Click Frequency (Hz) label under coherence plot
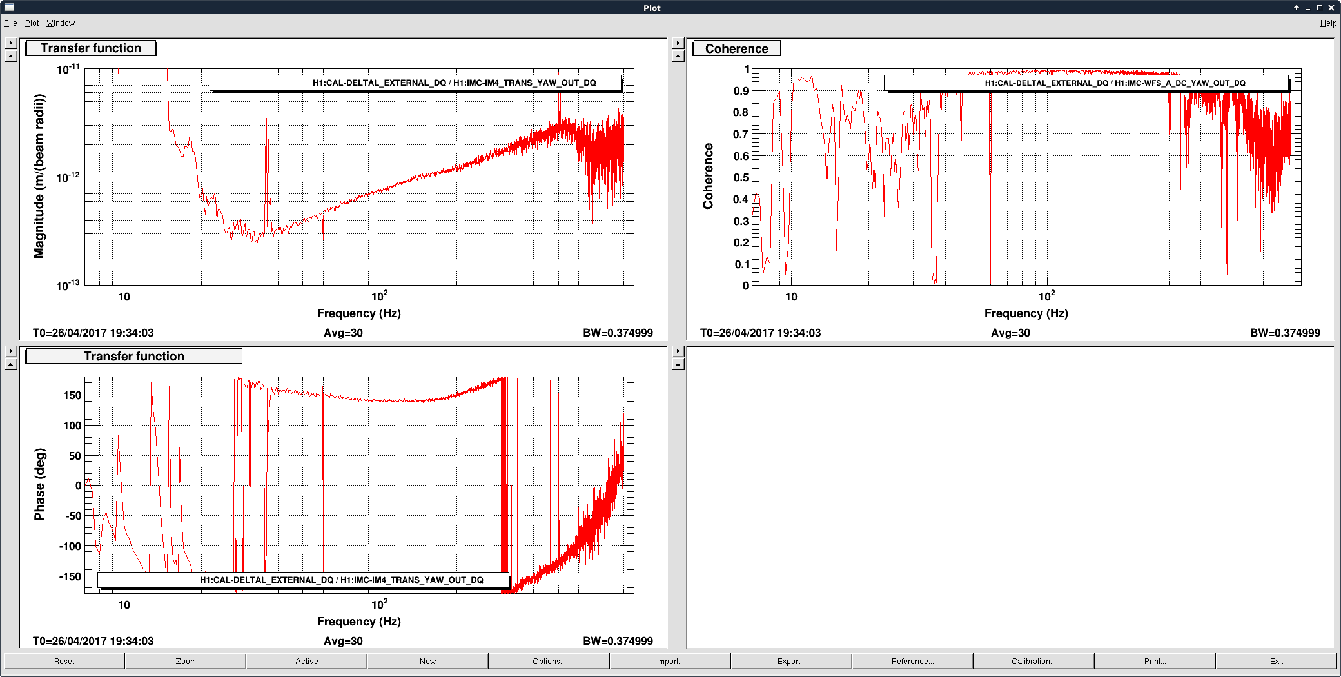1341x677 pixels. tap(1026, 313)
